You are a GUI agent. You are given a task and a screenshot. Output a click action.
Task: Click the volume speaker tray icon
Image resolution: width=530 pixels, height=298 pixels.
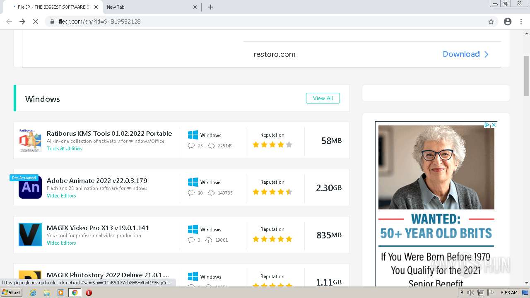[471, 293]
